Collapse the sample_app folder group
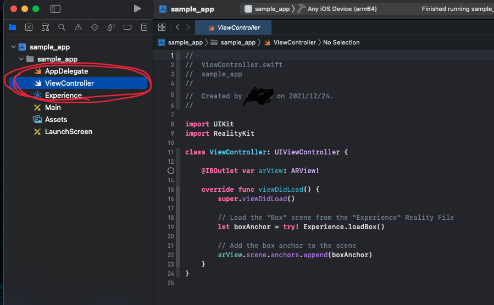The height and width of the screenshot is (305, 494). pyautogui.click(x=21, y=59)
